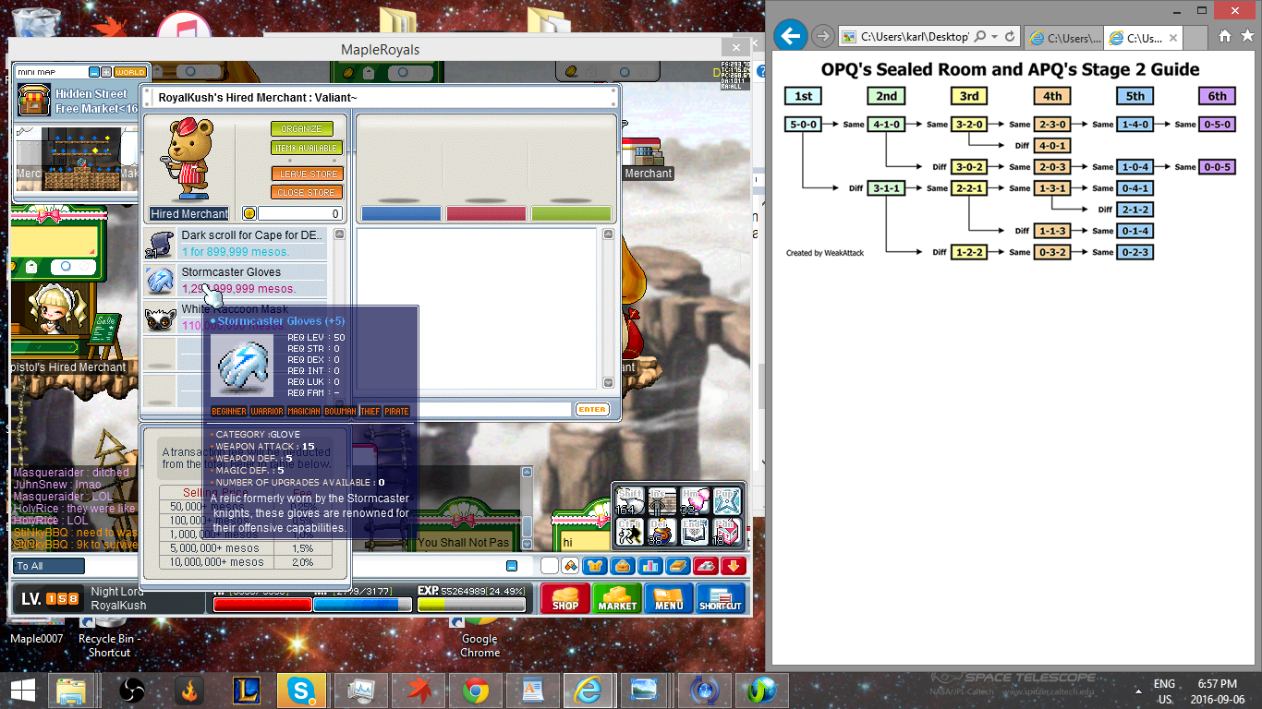Click the back arrow in Internet Explorer
Image resolution: width=1262 pixels, height=709 pixels.
(x=790, y=36)
